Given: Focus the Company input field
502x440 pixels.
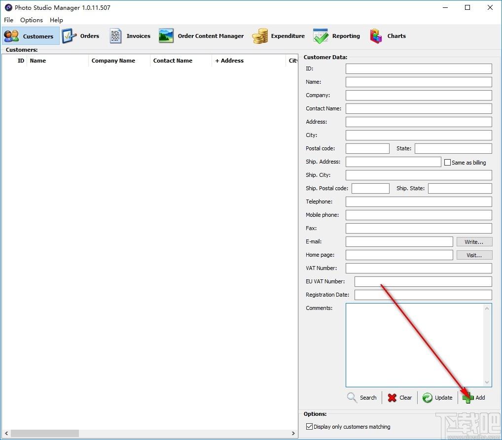Looking at the screenshot, I should (419, 95).
